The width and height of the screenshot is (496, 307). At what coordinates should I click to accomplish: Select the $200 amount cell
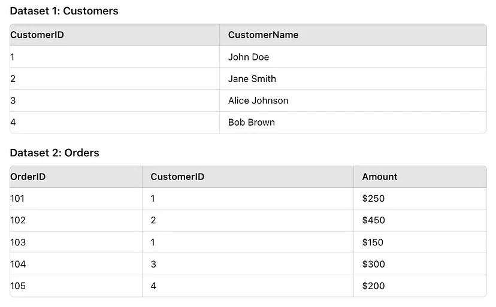point(373,286)
